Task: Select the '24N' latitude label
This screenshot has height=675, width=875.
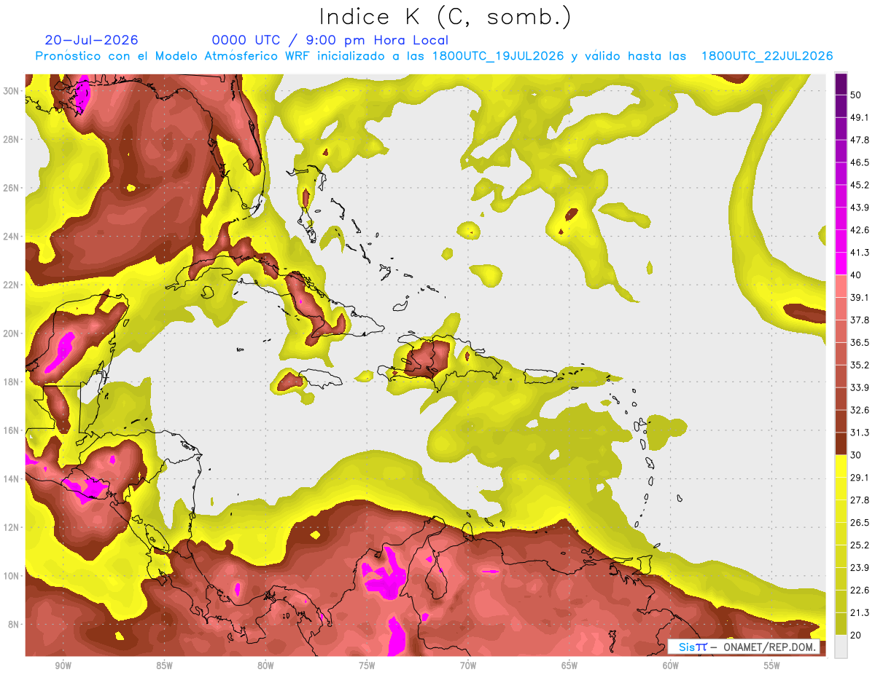Action: (x=12, y=236)
